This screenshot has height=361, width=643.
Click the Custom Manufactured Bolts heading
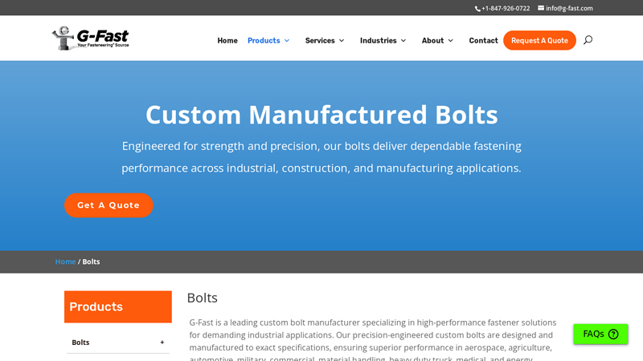[x=321, y=114]
